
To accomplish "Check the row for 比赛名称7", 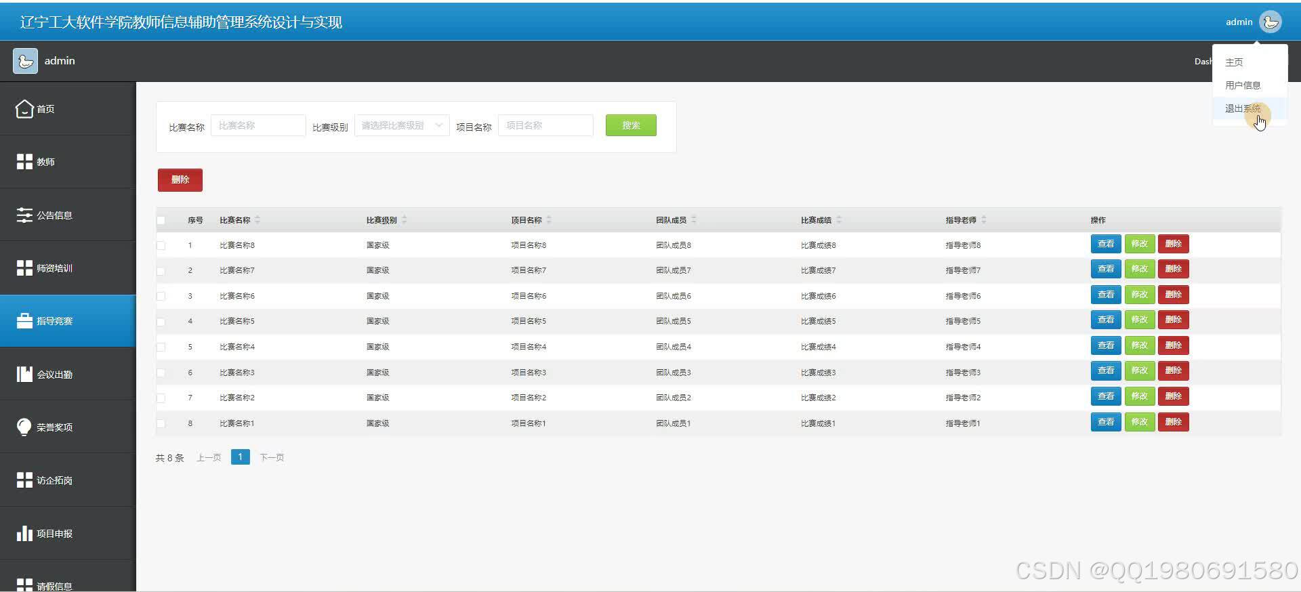I will coord(161,271).
